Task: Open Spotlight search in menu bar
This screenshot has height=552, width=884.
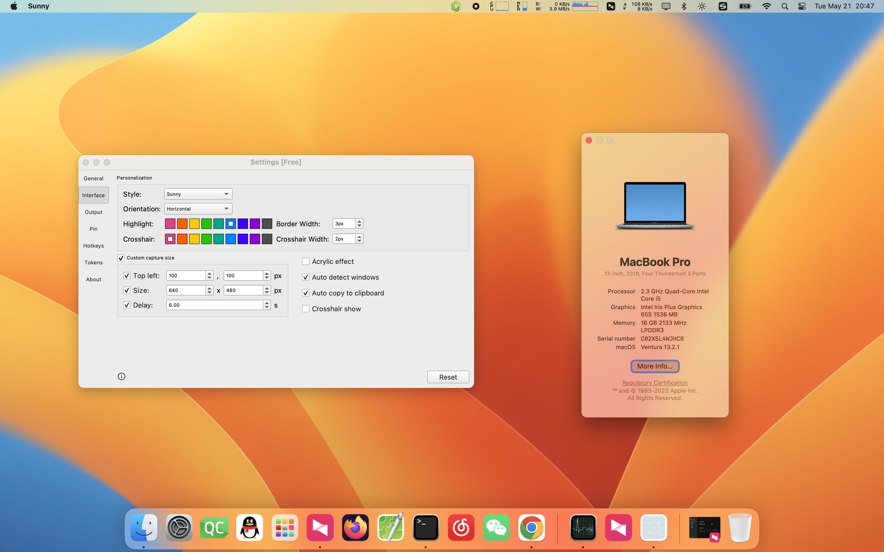Action: [785, 6]
